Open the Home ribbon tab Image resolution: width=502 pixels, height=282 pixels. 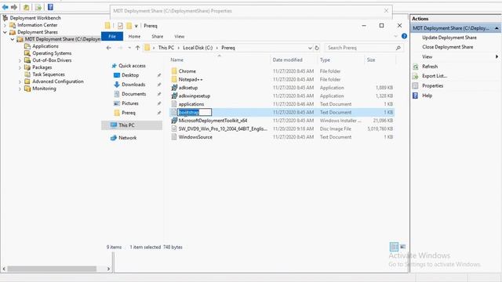point(134,37)
